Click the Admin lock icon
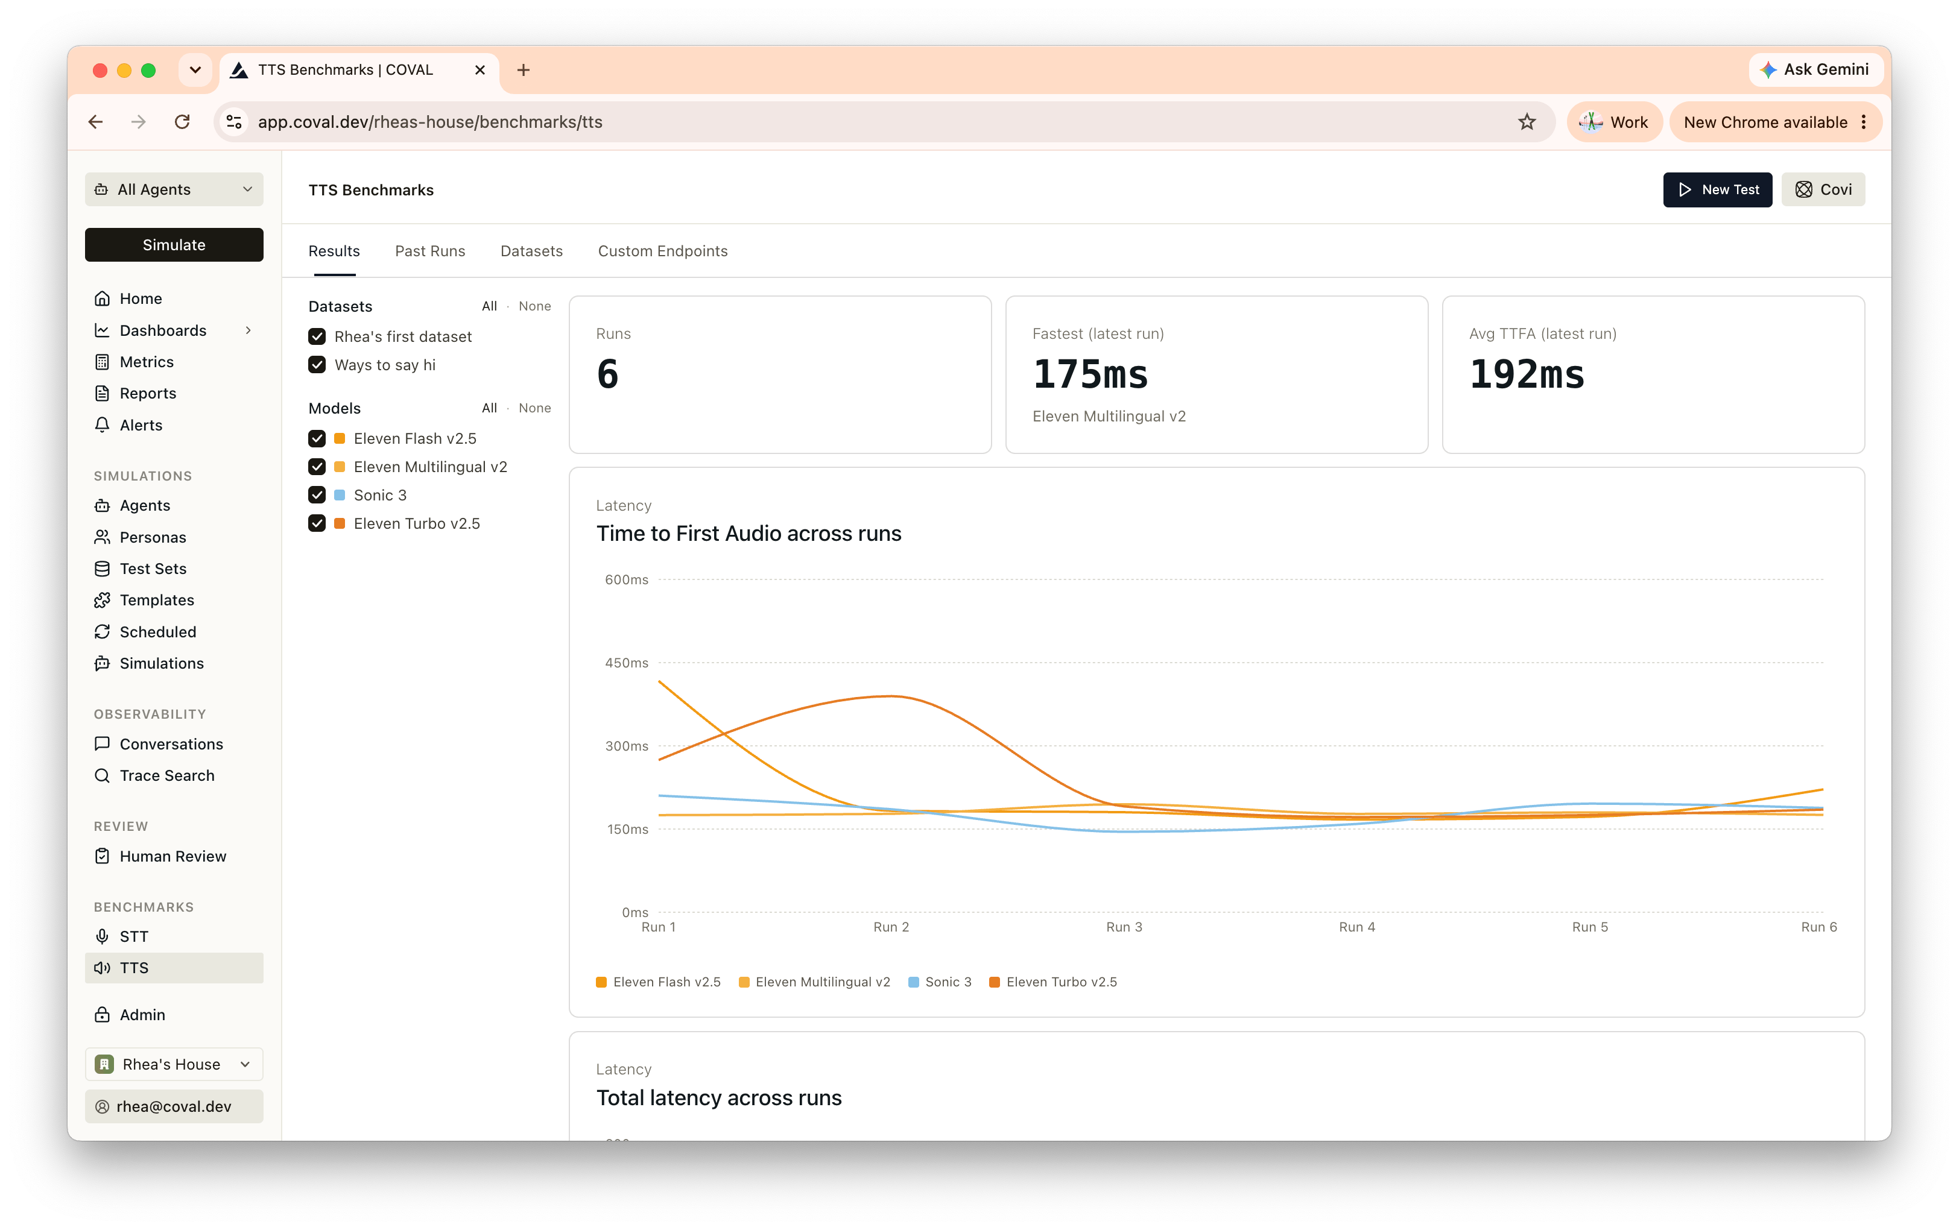This screenshot has height=1230, width=1959. pyautogui.click(x=102, y=1014)
